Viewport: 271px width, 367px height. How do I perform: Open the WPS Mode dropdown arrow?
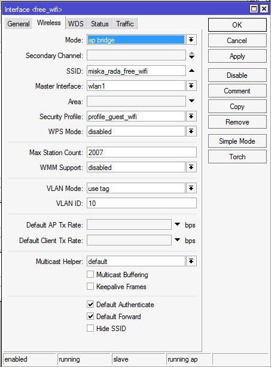191,131
